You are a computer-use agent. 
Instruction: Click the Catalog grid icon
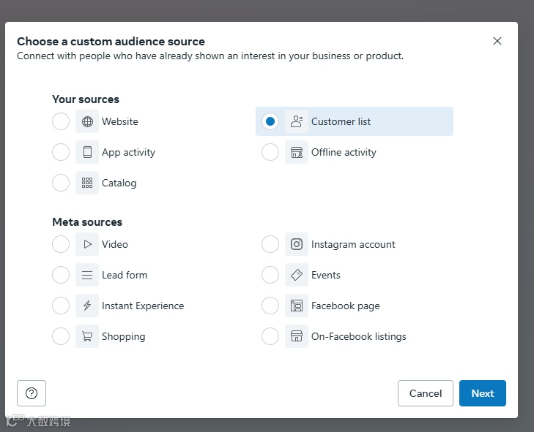click(x=87, y=183)
